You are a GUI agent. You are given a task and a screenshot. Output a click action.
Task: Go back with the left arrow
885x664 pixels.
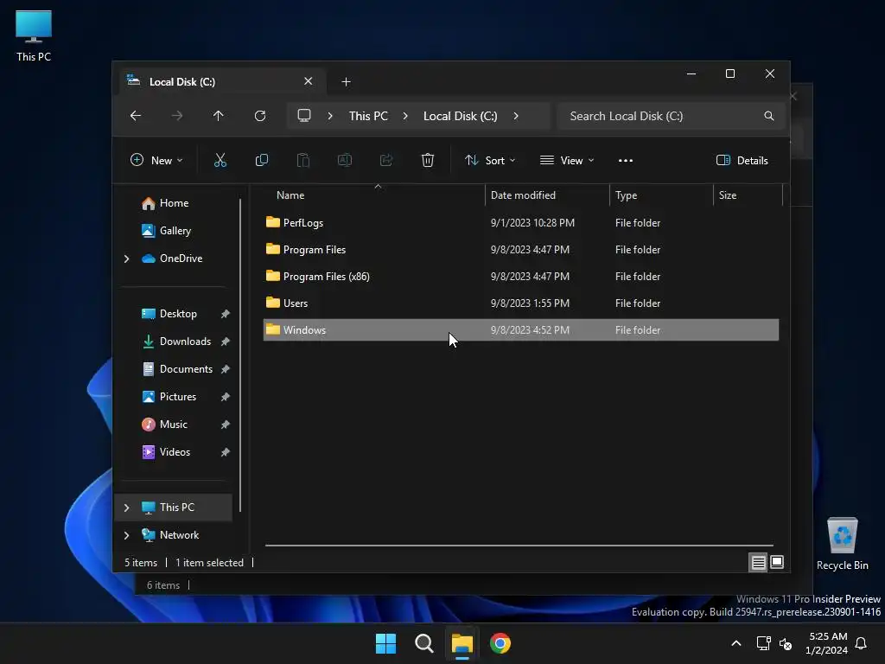coord(136,116)
